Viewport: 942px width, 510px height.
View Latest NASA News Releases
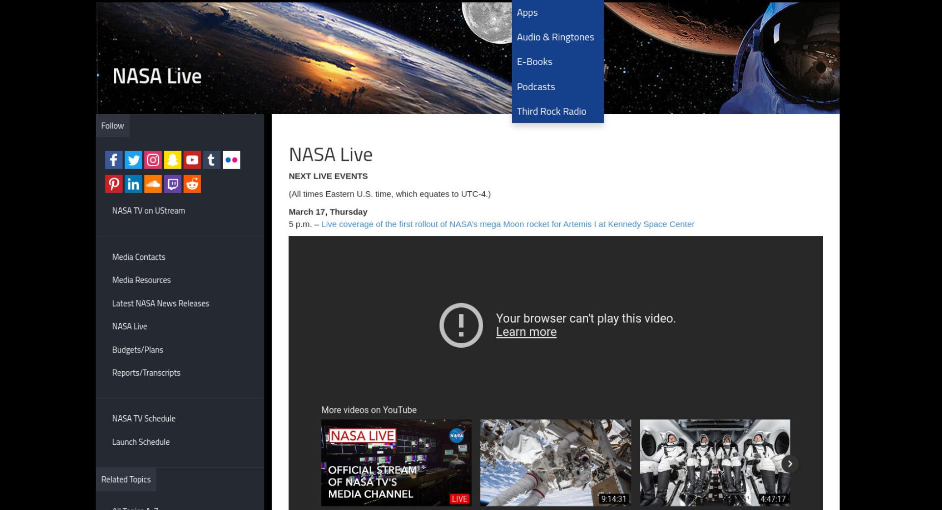pyautogui.click(x=160, y=304)
